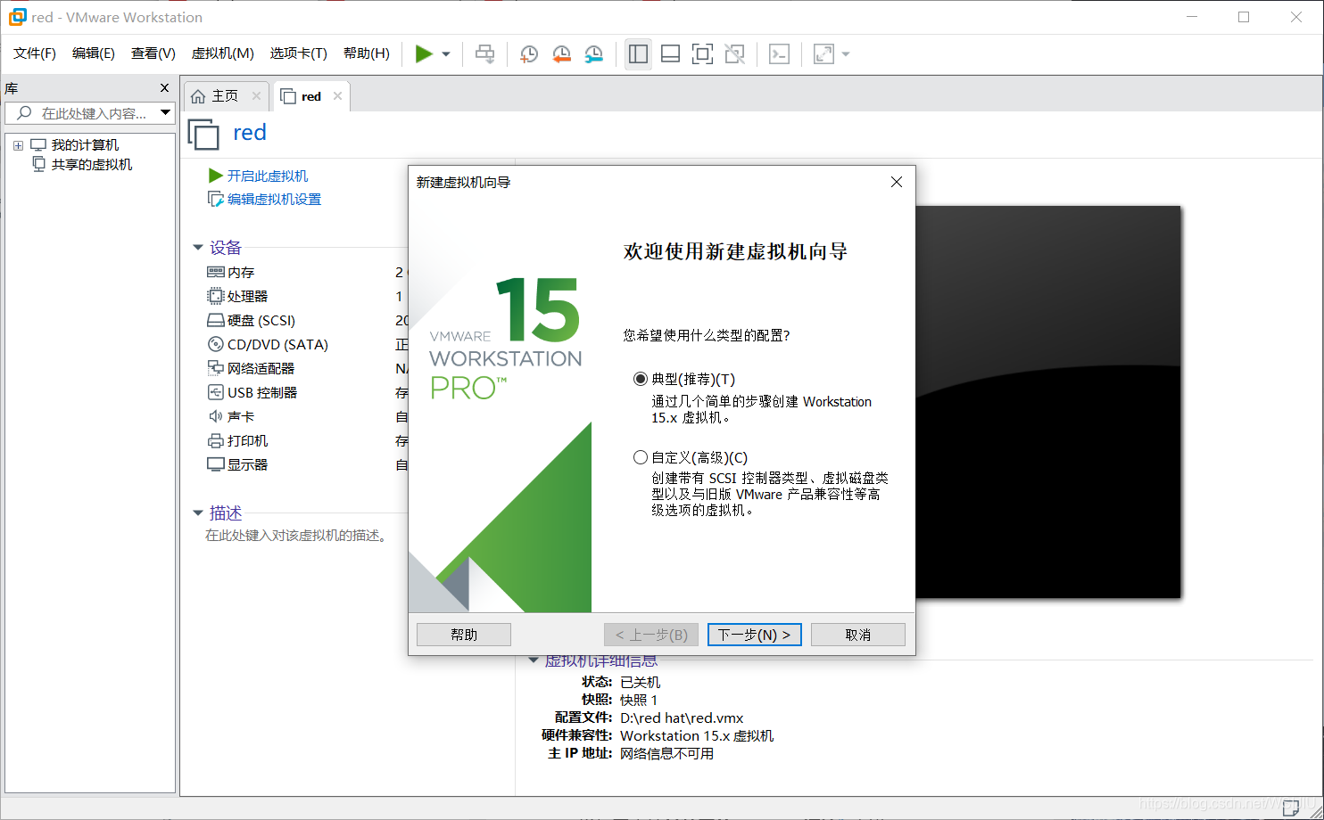Open the 文件(F) menu
The height and width of the screenshot is (820, 1324).
click(35, 53)
